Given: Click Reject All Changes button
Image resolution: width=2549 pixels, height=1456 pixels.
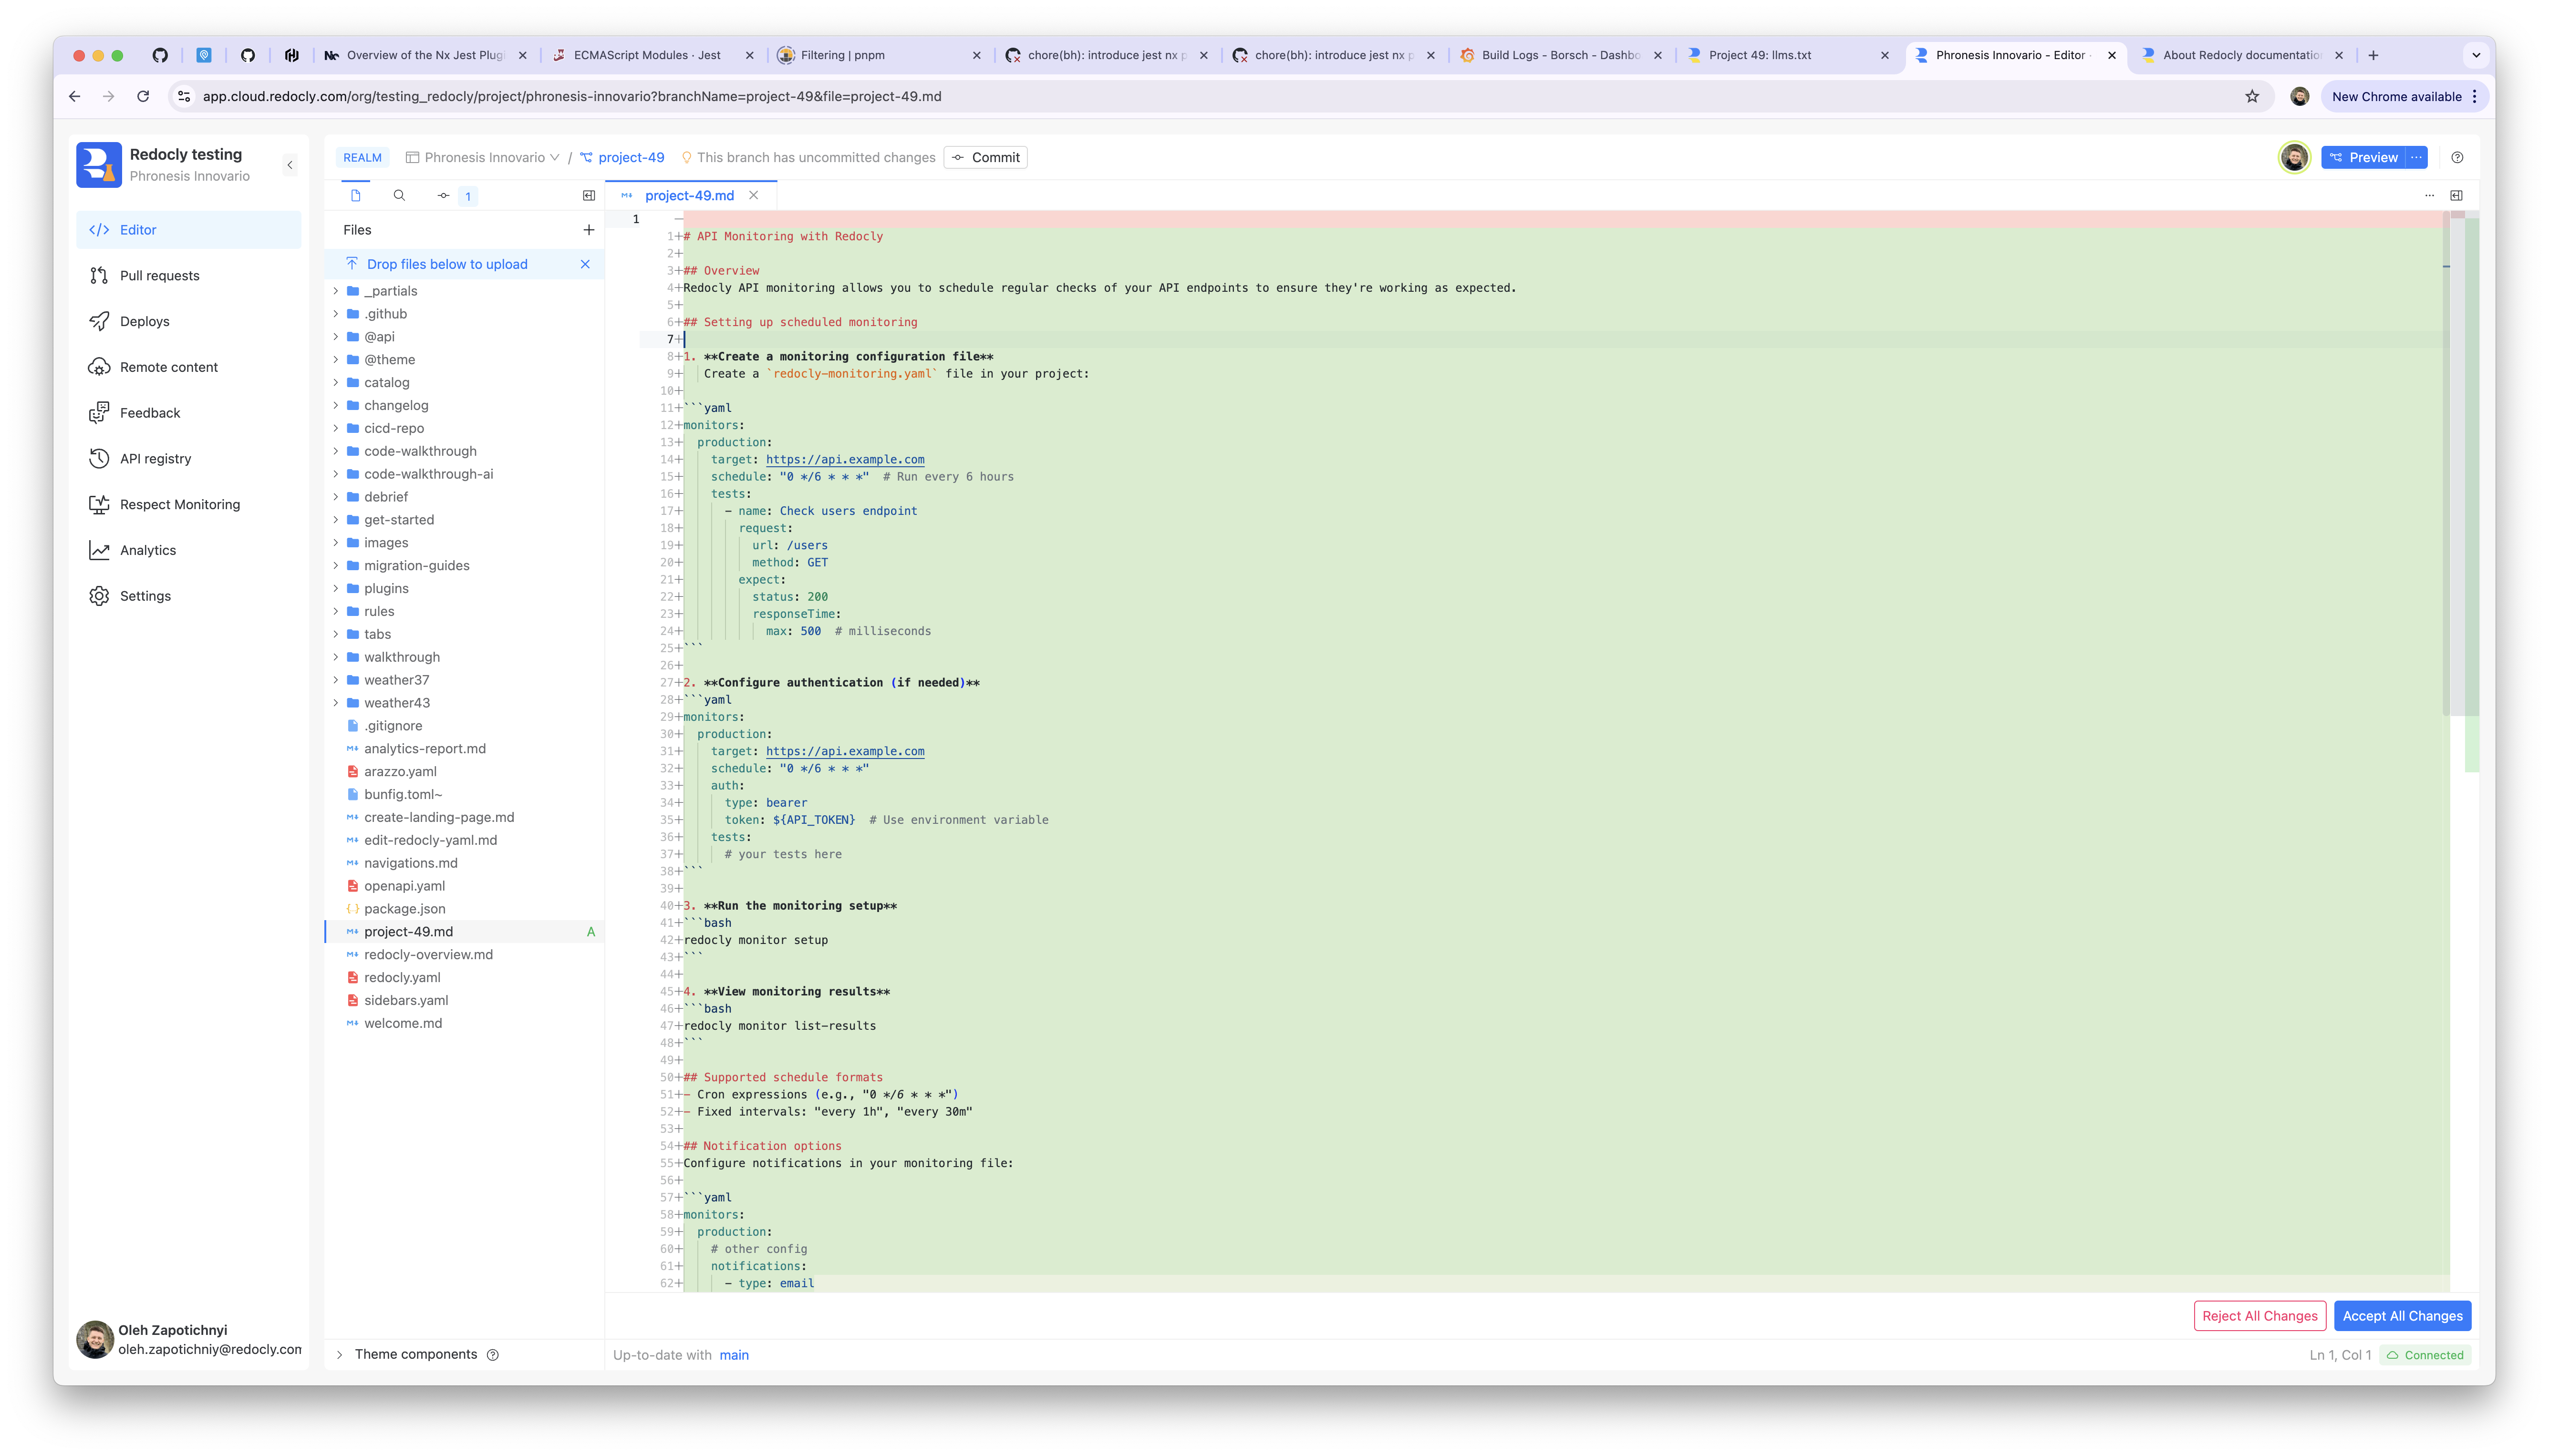Looking at the screenshot, I should (x=2259, y=1316).
